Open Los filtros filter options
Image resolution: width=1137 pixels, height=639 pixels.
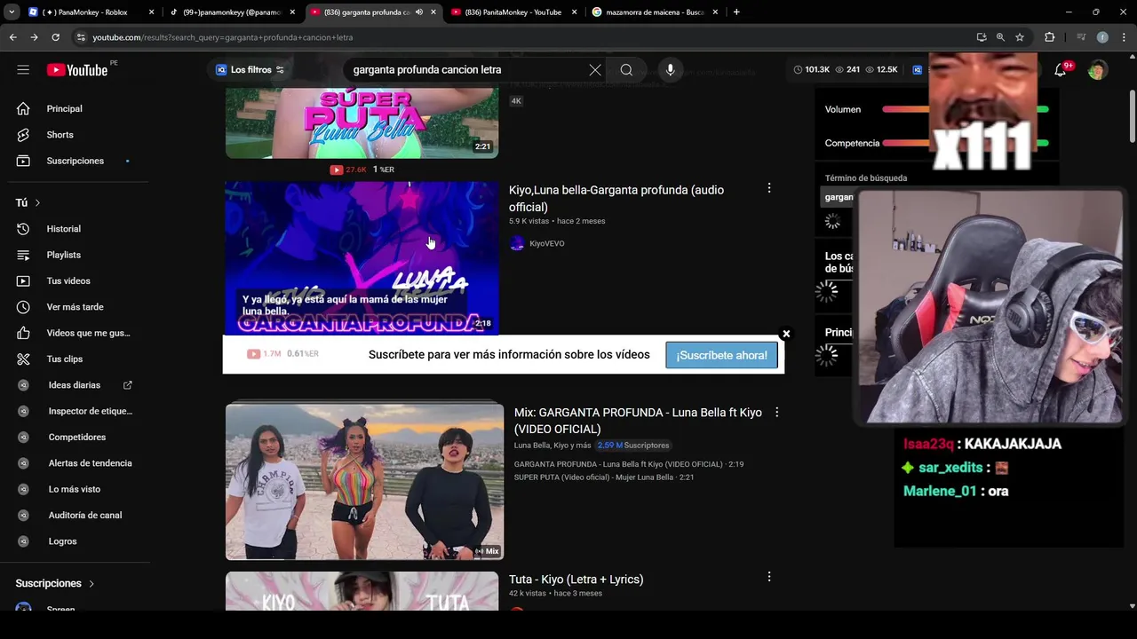tap(250, 70)
